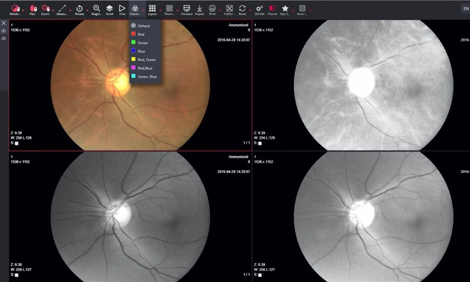This screenshot has height=282, width=470.
Task: Click the upper cloud download icon in sidebar
Action: pos(4,31)
